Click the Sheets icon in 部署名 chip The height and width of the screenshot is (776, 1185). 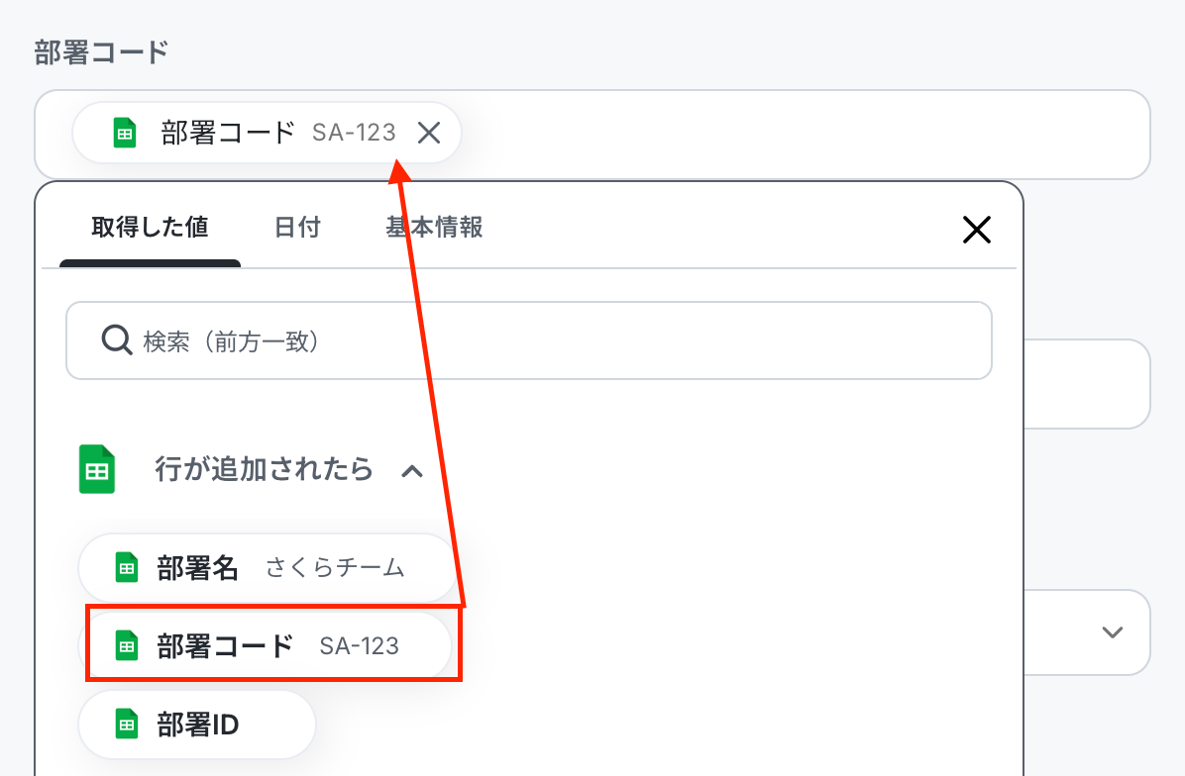127,568
